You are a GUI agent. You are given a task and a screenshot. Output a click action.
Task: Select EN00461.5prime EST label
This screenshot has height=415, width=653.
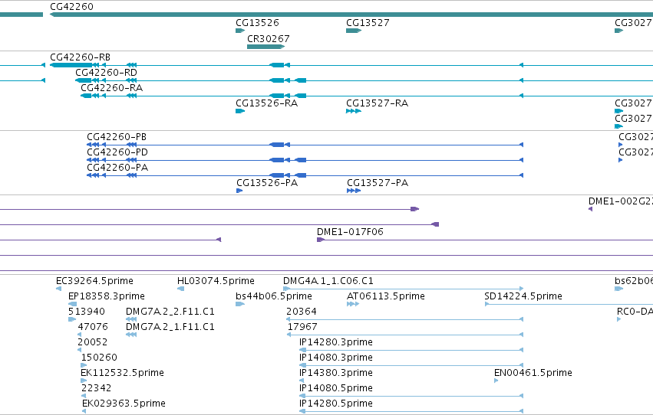click(533, 373)
